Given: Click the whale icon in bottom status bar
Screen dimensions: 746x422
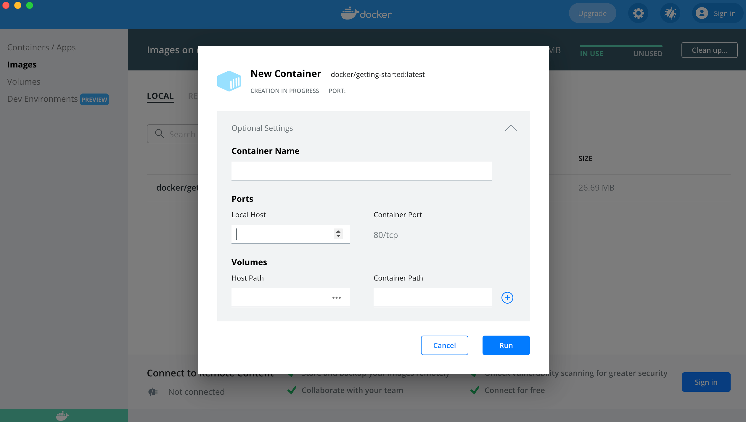Looking at the screenshot, I should pos(62,415).
